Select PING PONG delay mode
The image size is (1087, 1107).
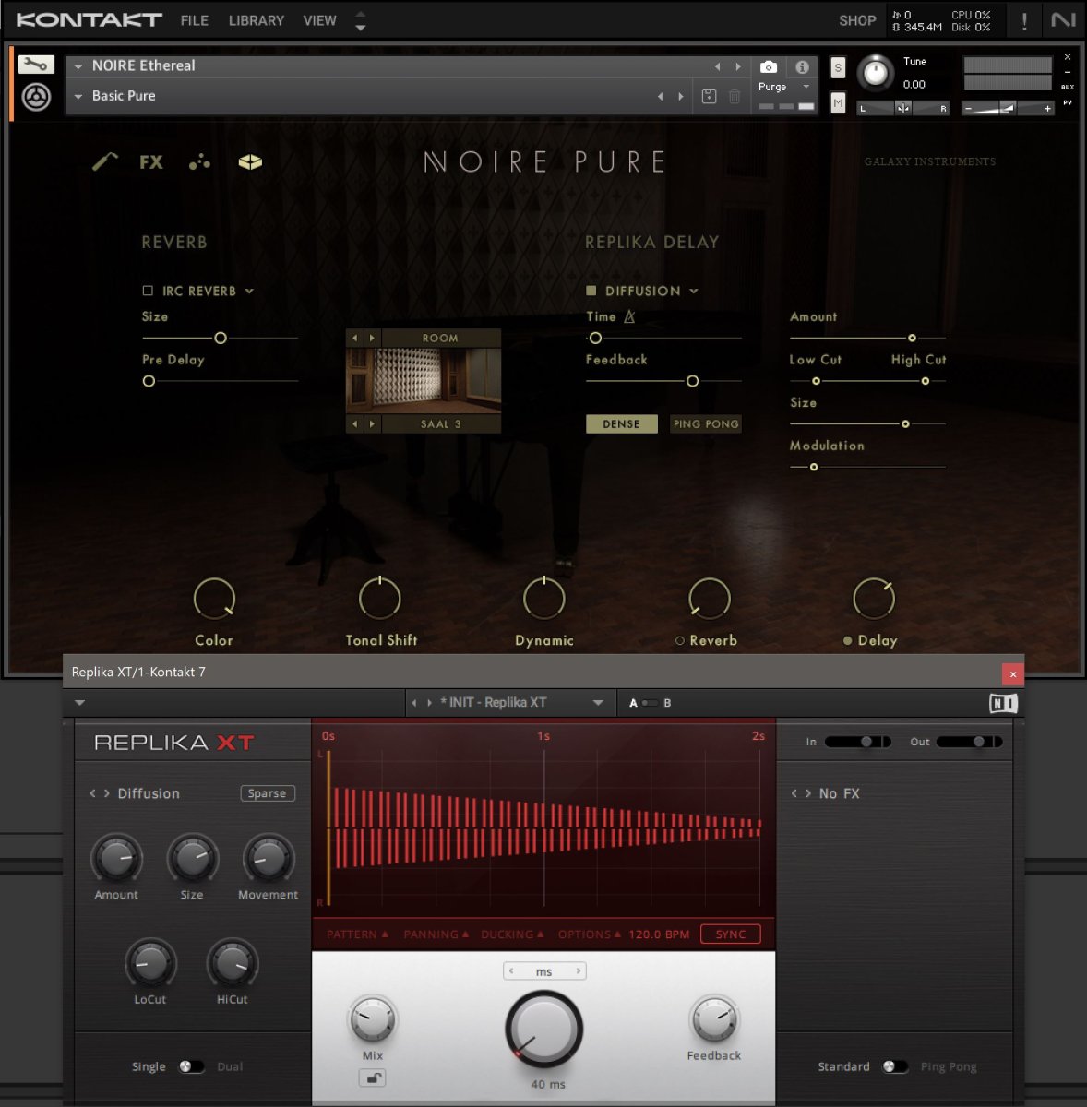tap(706, 424)
